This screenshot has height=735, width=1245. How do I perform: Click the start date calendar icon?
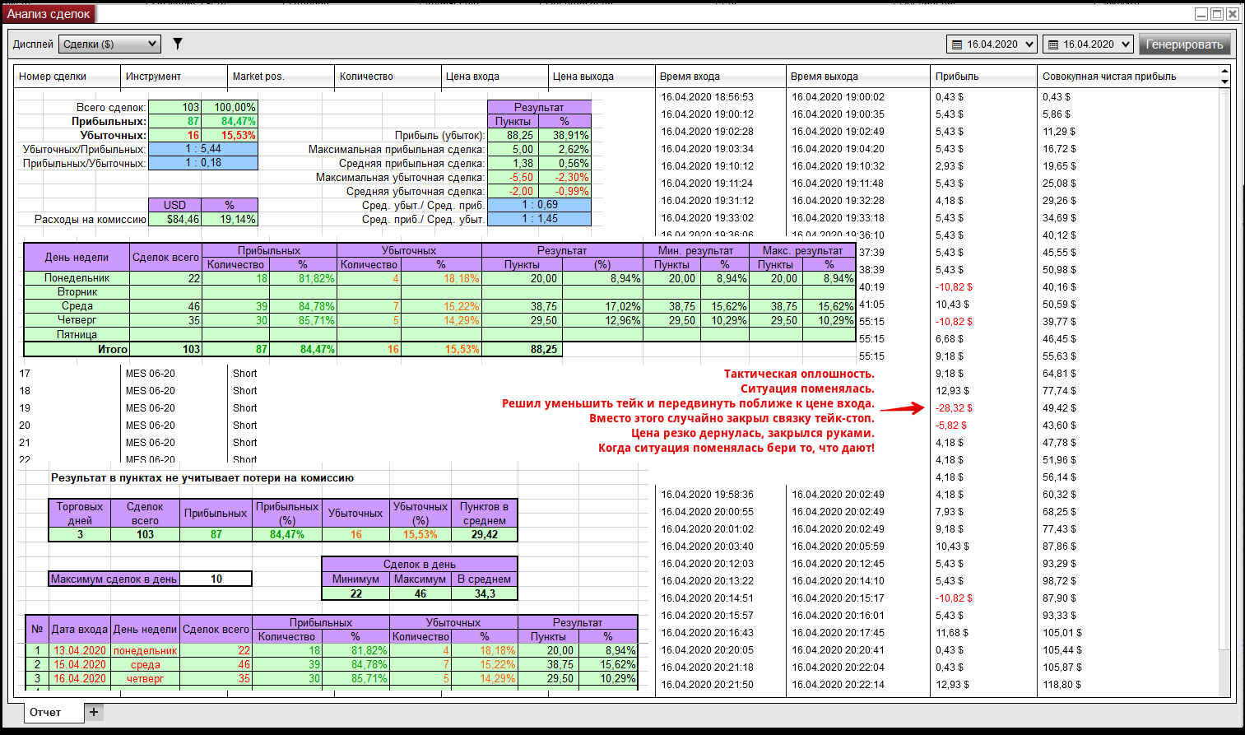pyautogui.click(x=957, y=44)
